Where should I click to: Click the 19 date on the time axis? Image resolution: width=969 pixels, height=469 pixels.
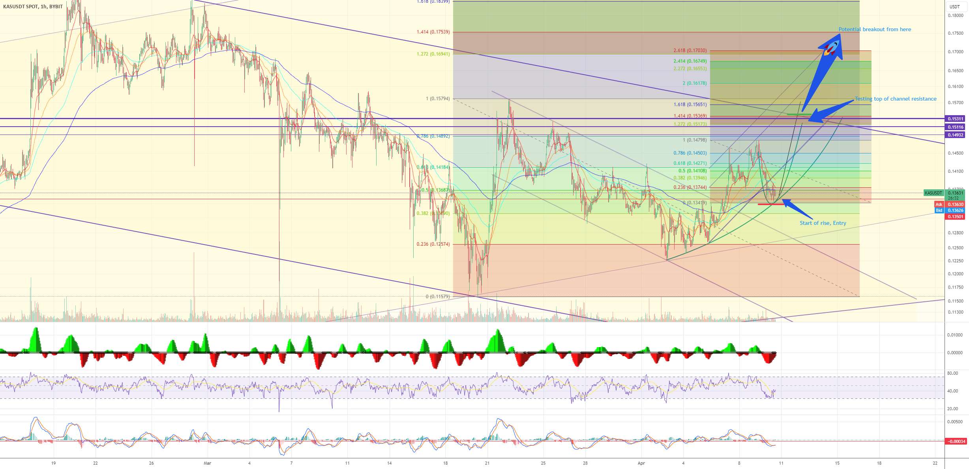point(53,463)
